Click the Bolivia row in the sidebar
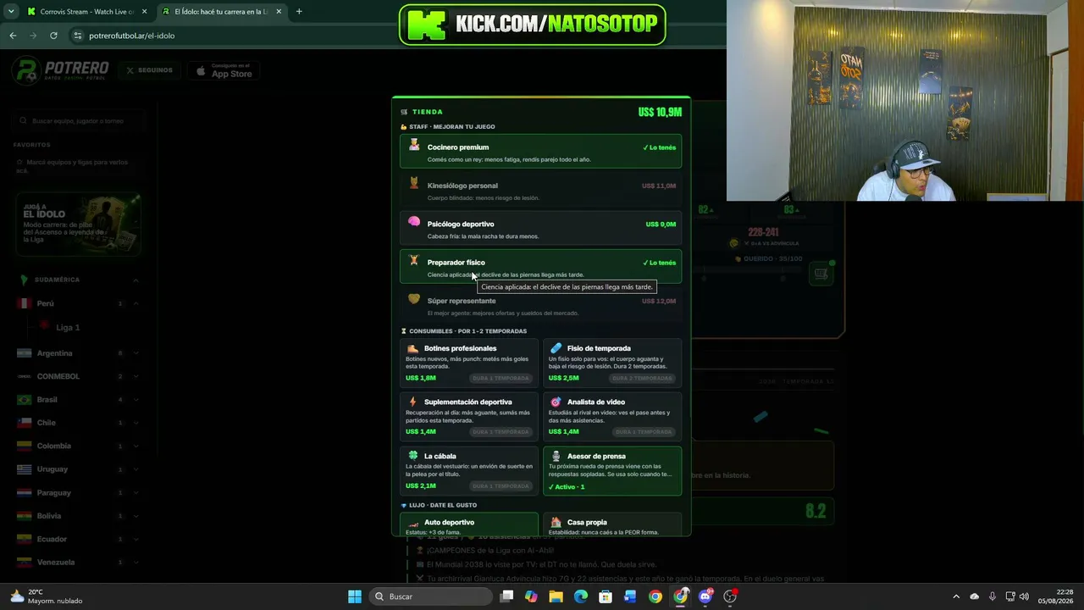 click(x=78, y=516)
